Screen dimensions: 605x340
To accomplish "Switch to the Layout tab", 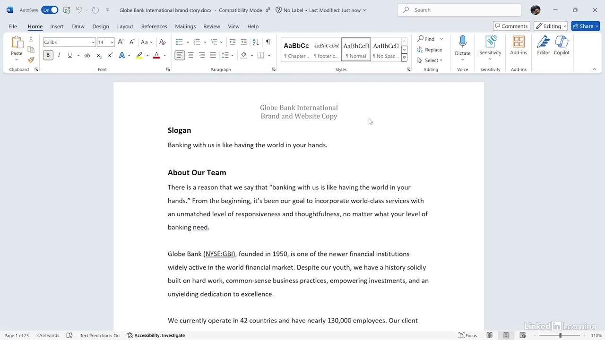I will (125, 26).
